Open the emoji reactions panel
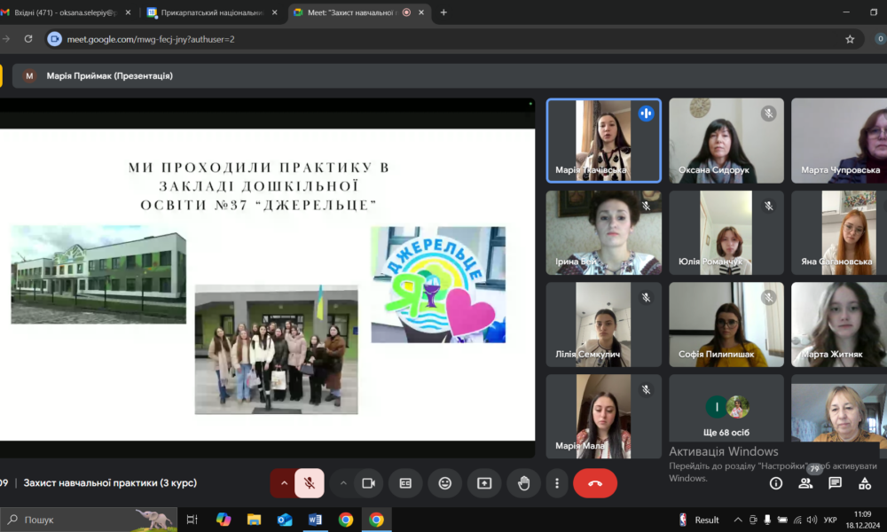 [444, 483]
